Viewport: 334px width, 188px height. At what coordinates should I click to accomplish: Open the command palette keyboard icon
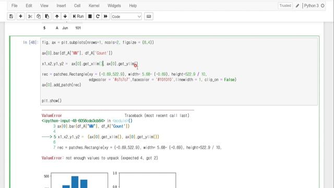(149, 16)
